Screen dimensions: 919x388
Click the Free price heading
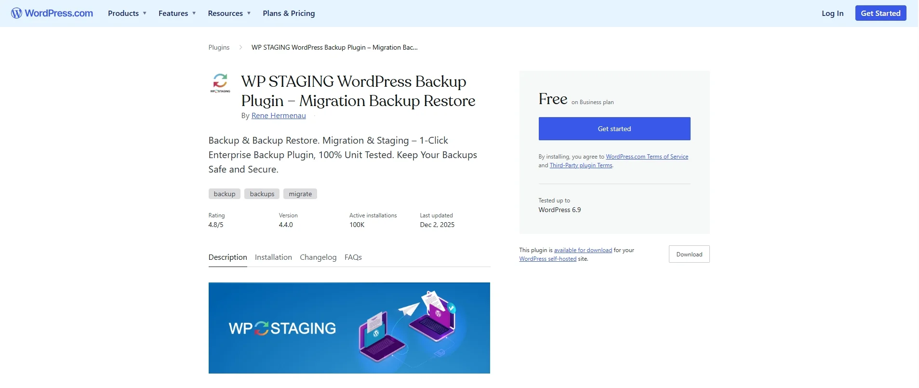coord(553,99)
